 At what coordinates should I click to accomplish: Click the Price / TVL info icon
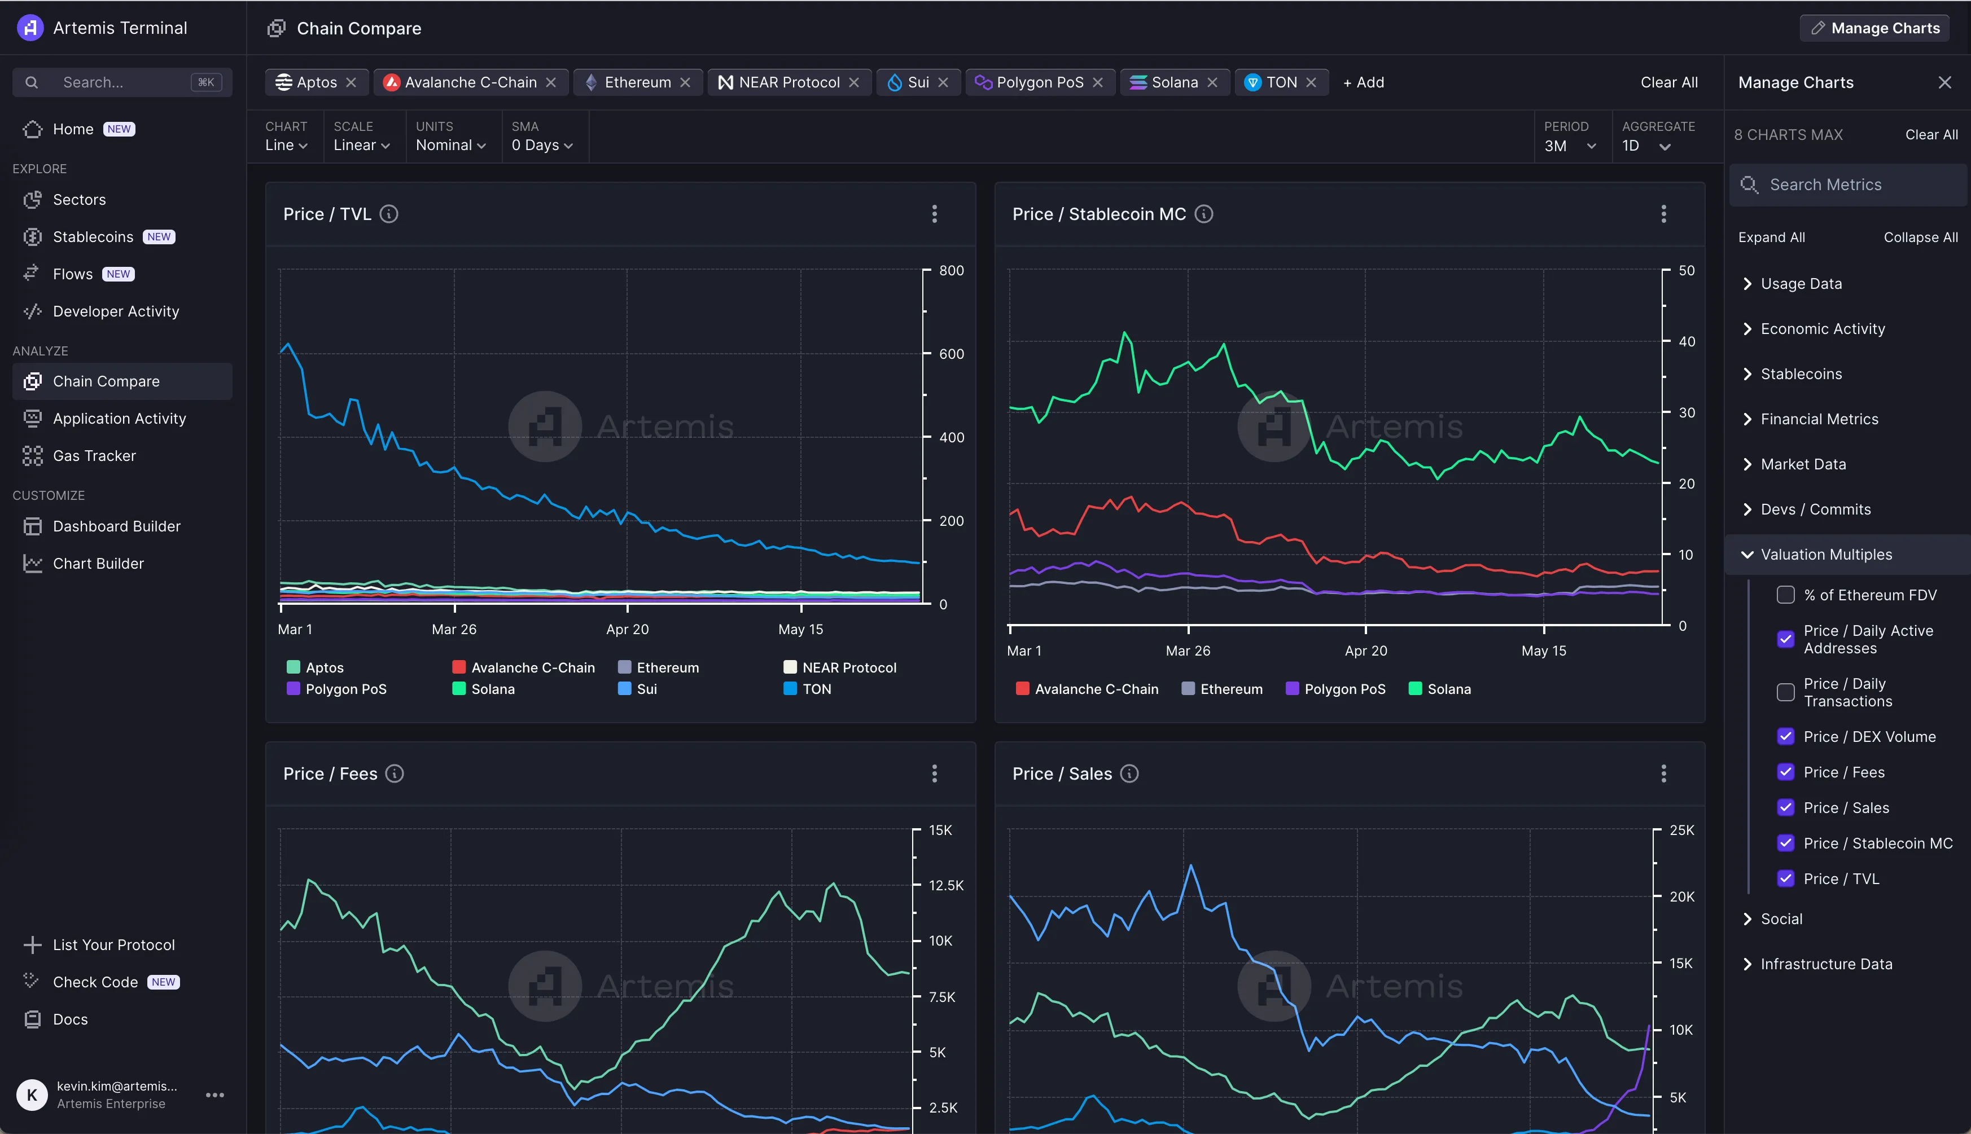389,214
